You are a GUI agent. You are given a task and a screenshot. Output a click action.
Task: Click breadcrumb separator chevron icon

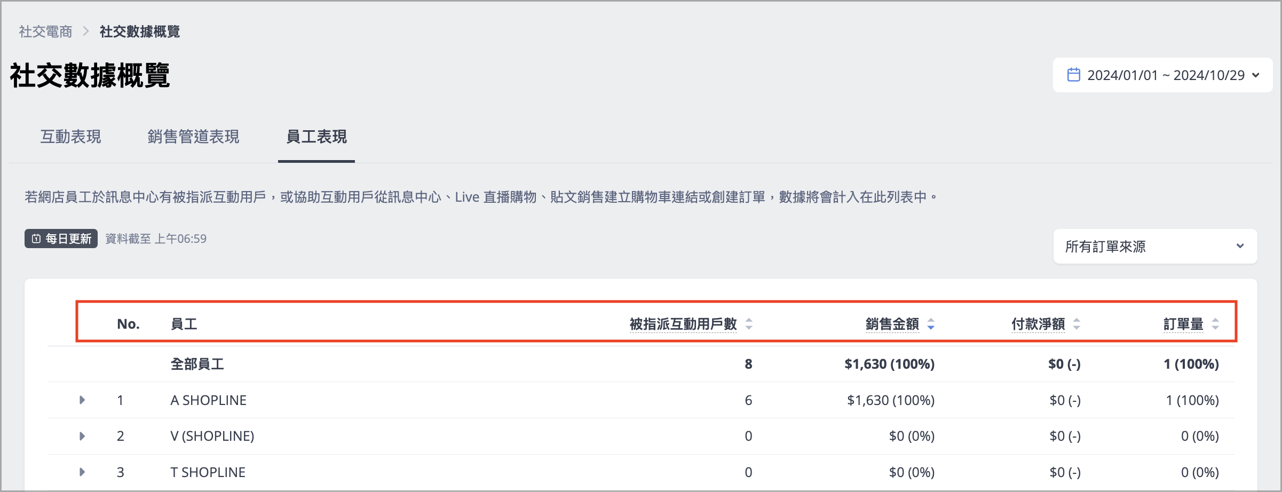click(85, 31)
